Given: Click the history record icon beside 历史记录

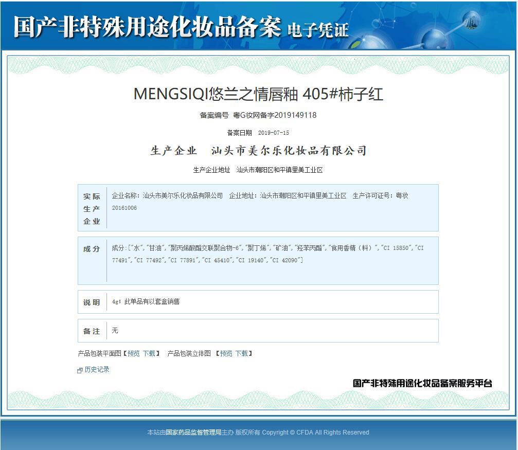Looking at the screenshot, I should [80, 370].
